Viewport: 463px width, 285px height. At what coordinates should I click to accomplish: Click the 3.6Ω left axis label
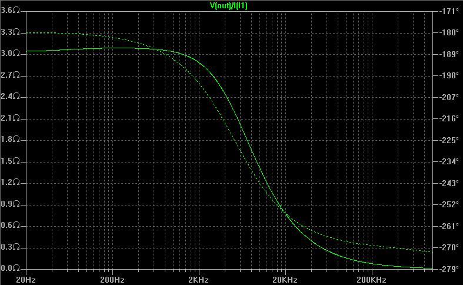11,11
